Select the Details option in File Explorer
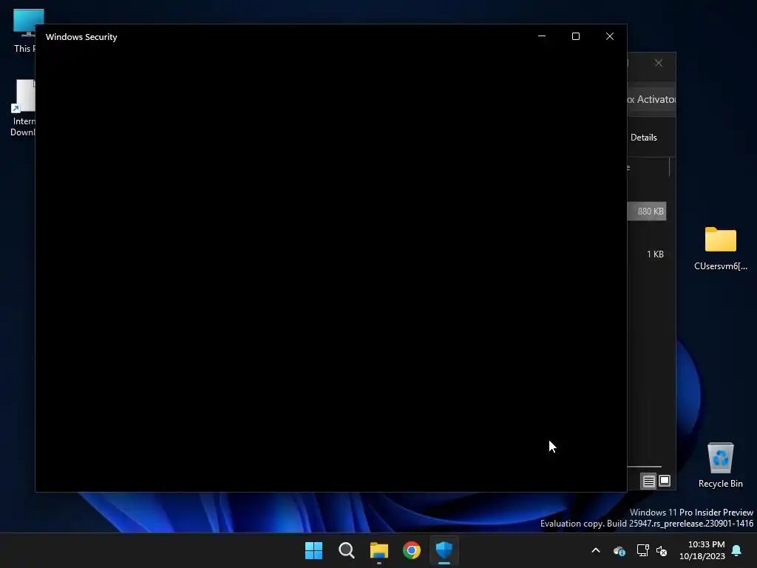 [644, 137]
